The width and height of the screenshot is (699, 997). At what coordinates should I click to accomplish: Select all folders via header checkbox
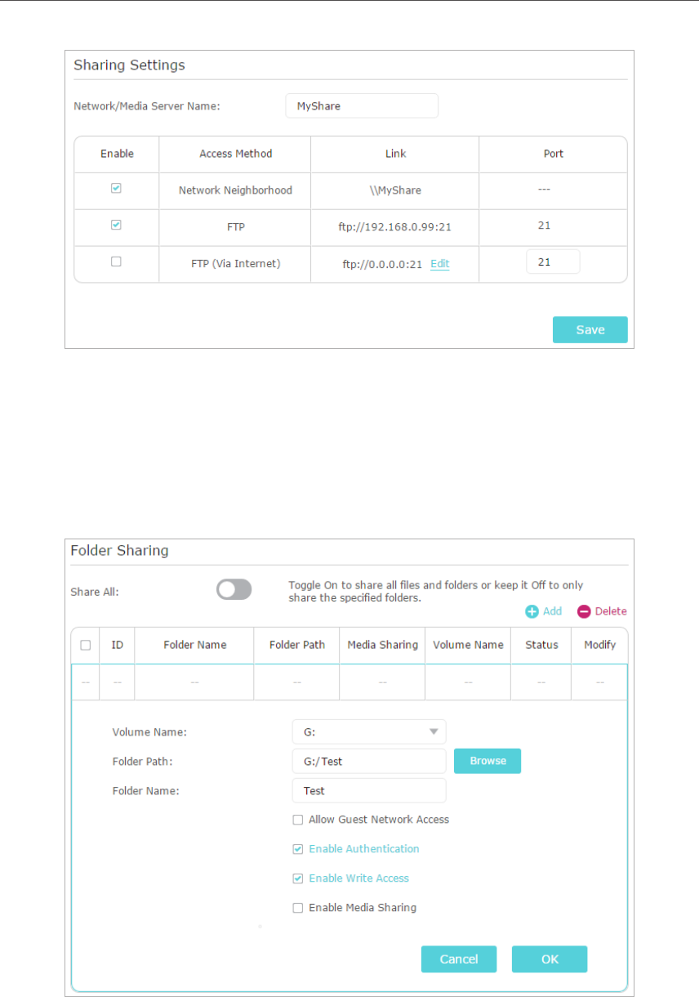coord(85,646)
